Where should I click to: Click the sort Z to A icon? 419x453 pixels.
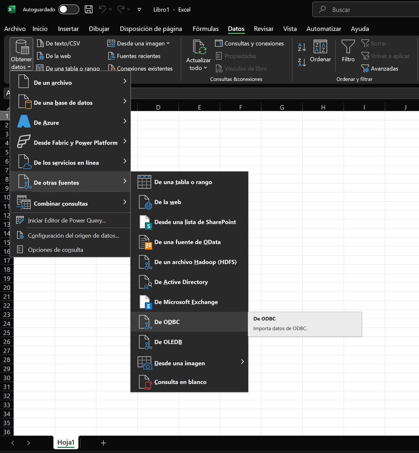(302, 62)
